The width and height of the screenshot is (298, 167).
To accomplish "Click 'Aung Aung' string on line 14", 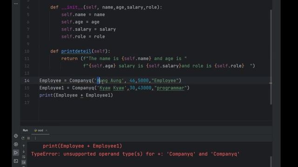I will [x=109, y=80].
